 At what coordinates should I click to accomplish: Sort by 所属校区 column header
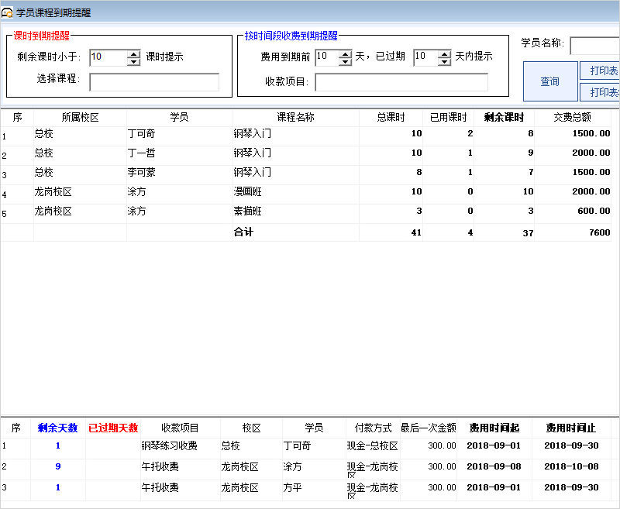click(x=81, y=117)
